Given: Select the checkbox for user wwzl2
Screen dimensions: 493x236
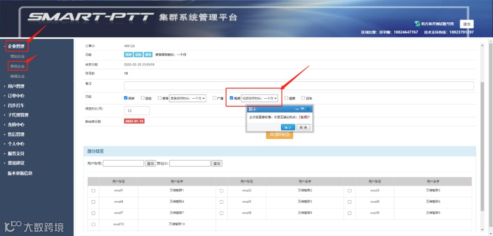Looking at the screenshot, I should click(221, 191).
